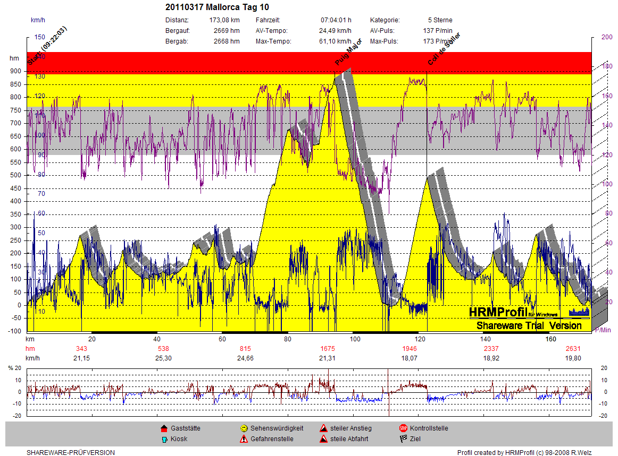Click the cumulative climb value 1675 hm

pyautogui.click(x=328, y=349)
